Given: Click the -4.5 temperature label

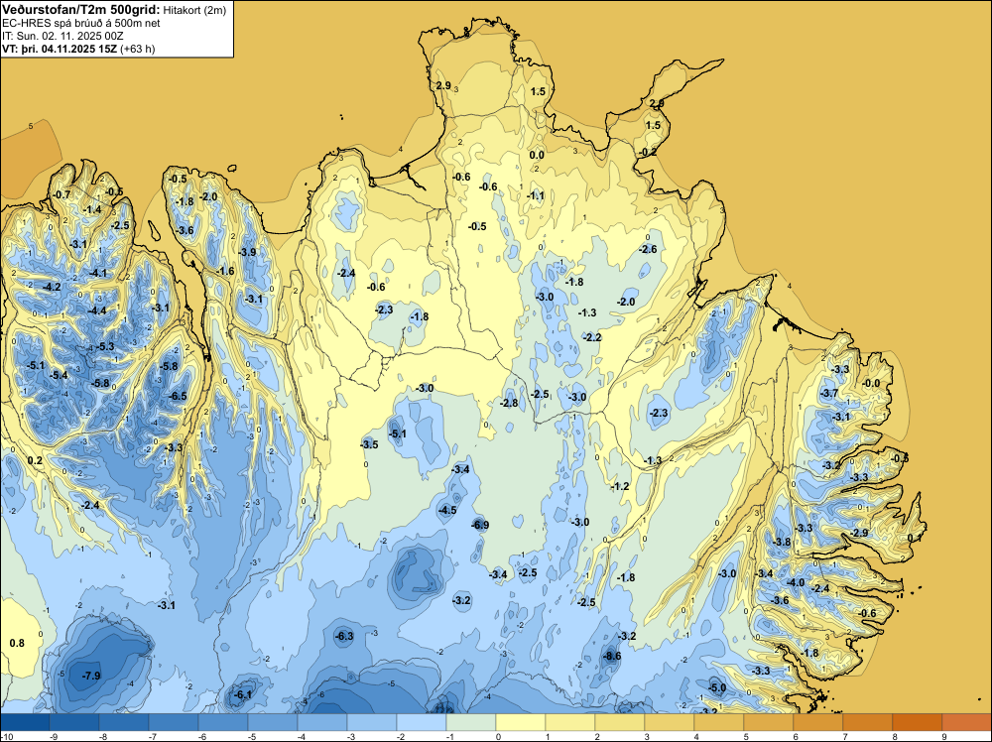Looking at the screenshot, I should tap(447, 510).
